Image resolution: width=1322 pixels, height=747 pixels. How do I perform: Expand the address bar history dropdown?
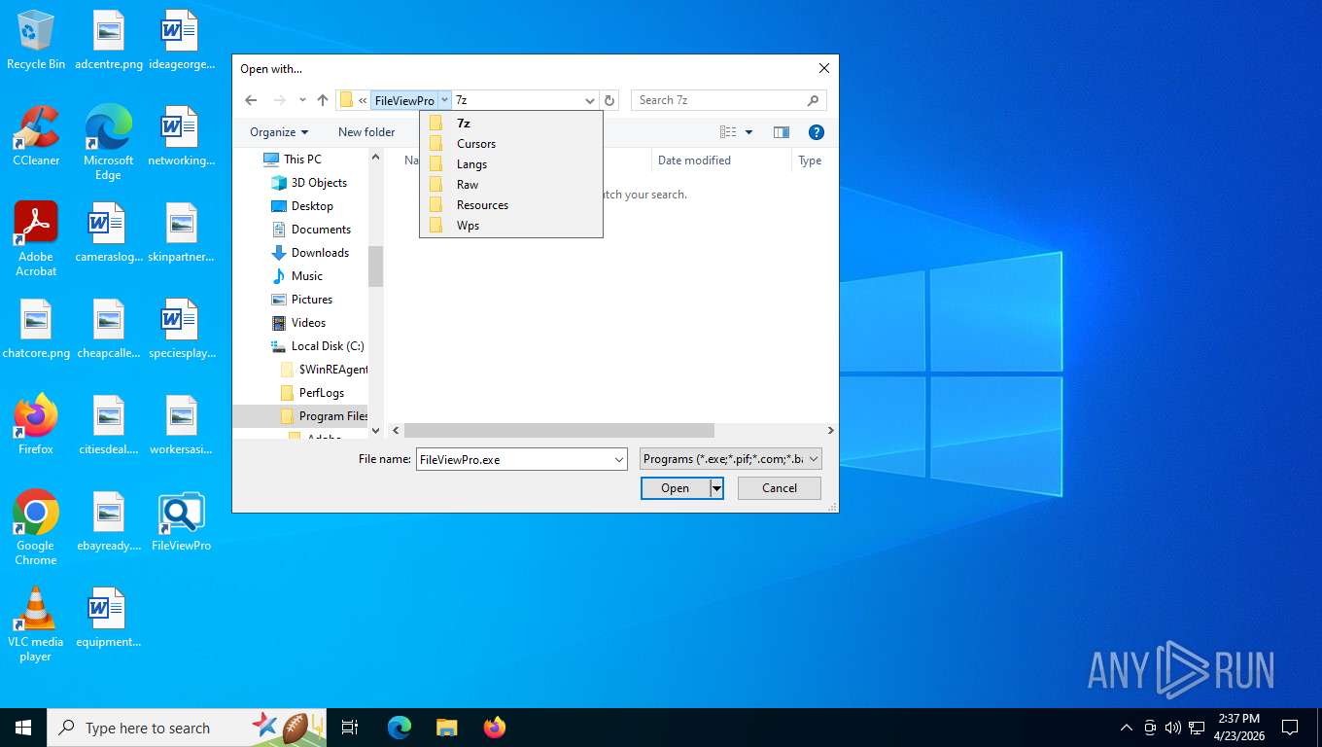point(589,100)
